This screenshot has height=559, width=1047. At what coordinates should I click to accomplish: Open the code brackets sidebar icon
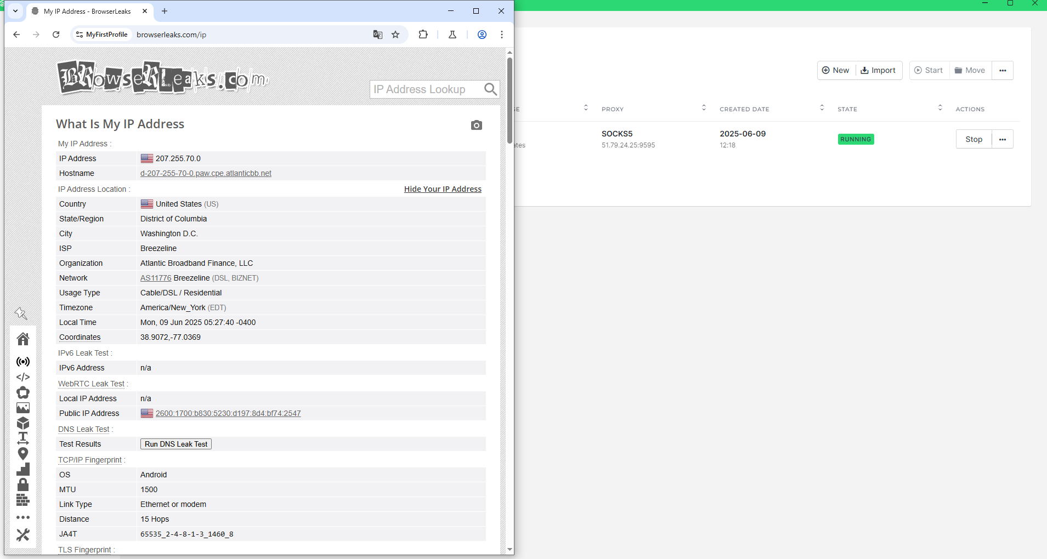(23, 377)
